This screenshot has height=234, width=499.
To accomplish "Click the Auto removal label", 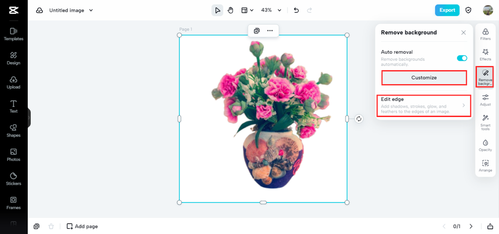I will click(397, 52).
